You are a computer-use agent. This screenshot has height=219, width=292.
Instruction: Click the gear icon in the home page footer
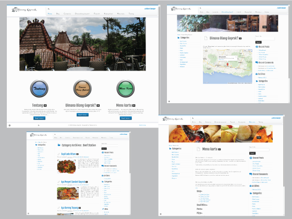point(10,126)
